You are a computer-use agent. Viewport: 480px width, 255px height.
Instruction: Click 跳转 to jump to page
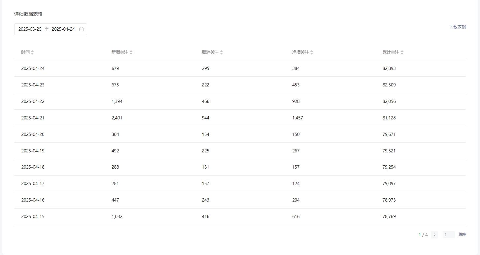(462, 235)
